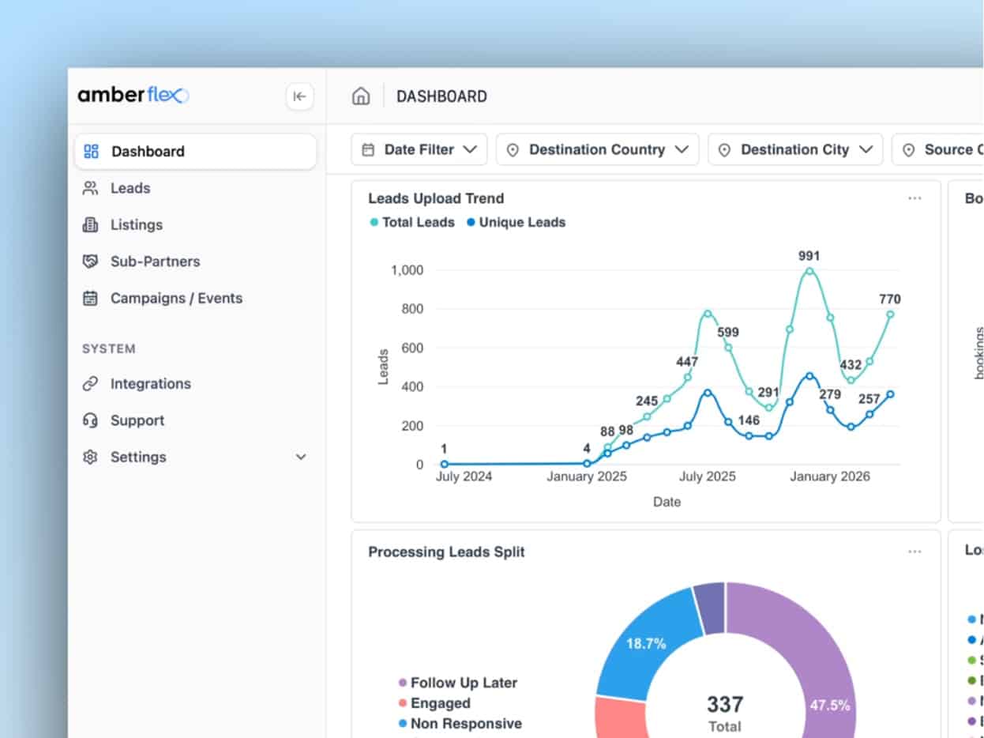Click the July 2025 axis label
Screen dimensions: 984x738
coord(708,476)
